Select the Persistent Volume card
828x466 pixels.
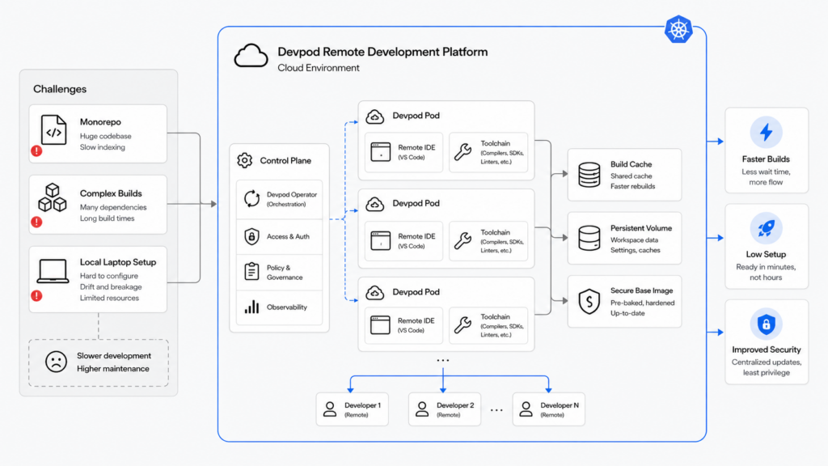point(625,239)
